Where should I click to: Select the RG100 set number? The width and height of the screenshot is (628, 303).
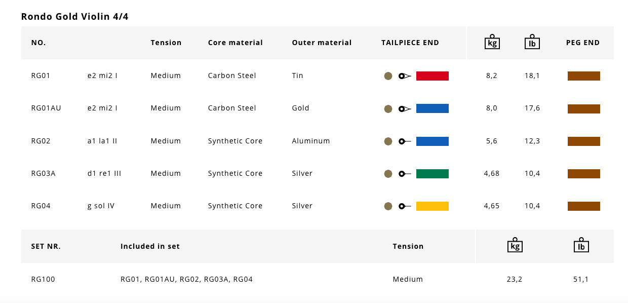point(43,279)
